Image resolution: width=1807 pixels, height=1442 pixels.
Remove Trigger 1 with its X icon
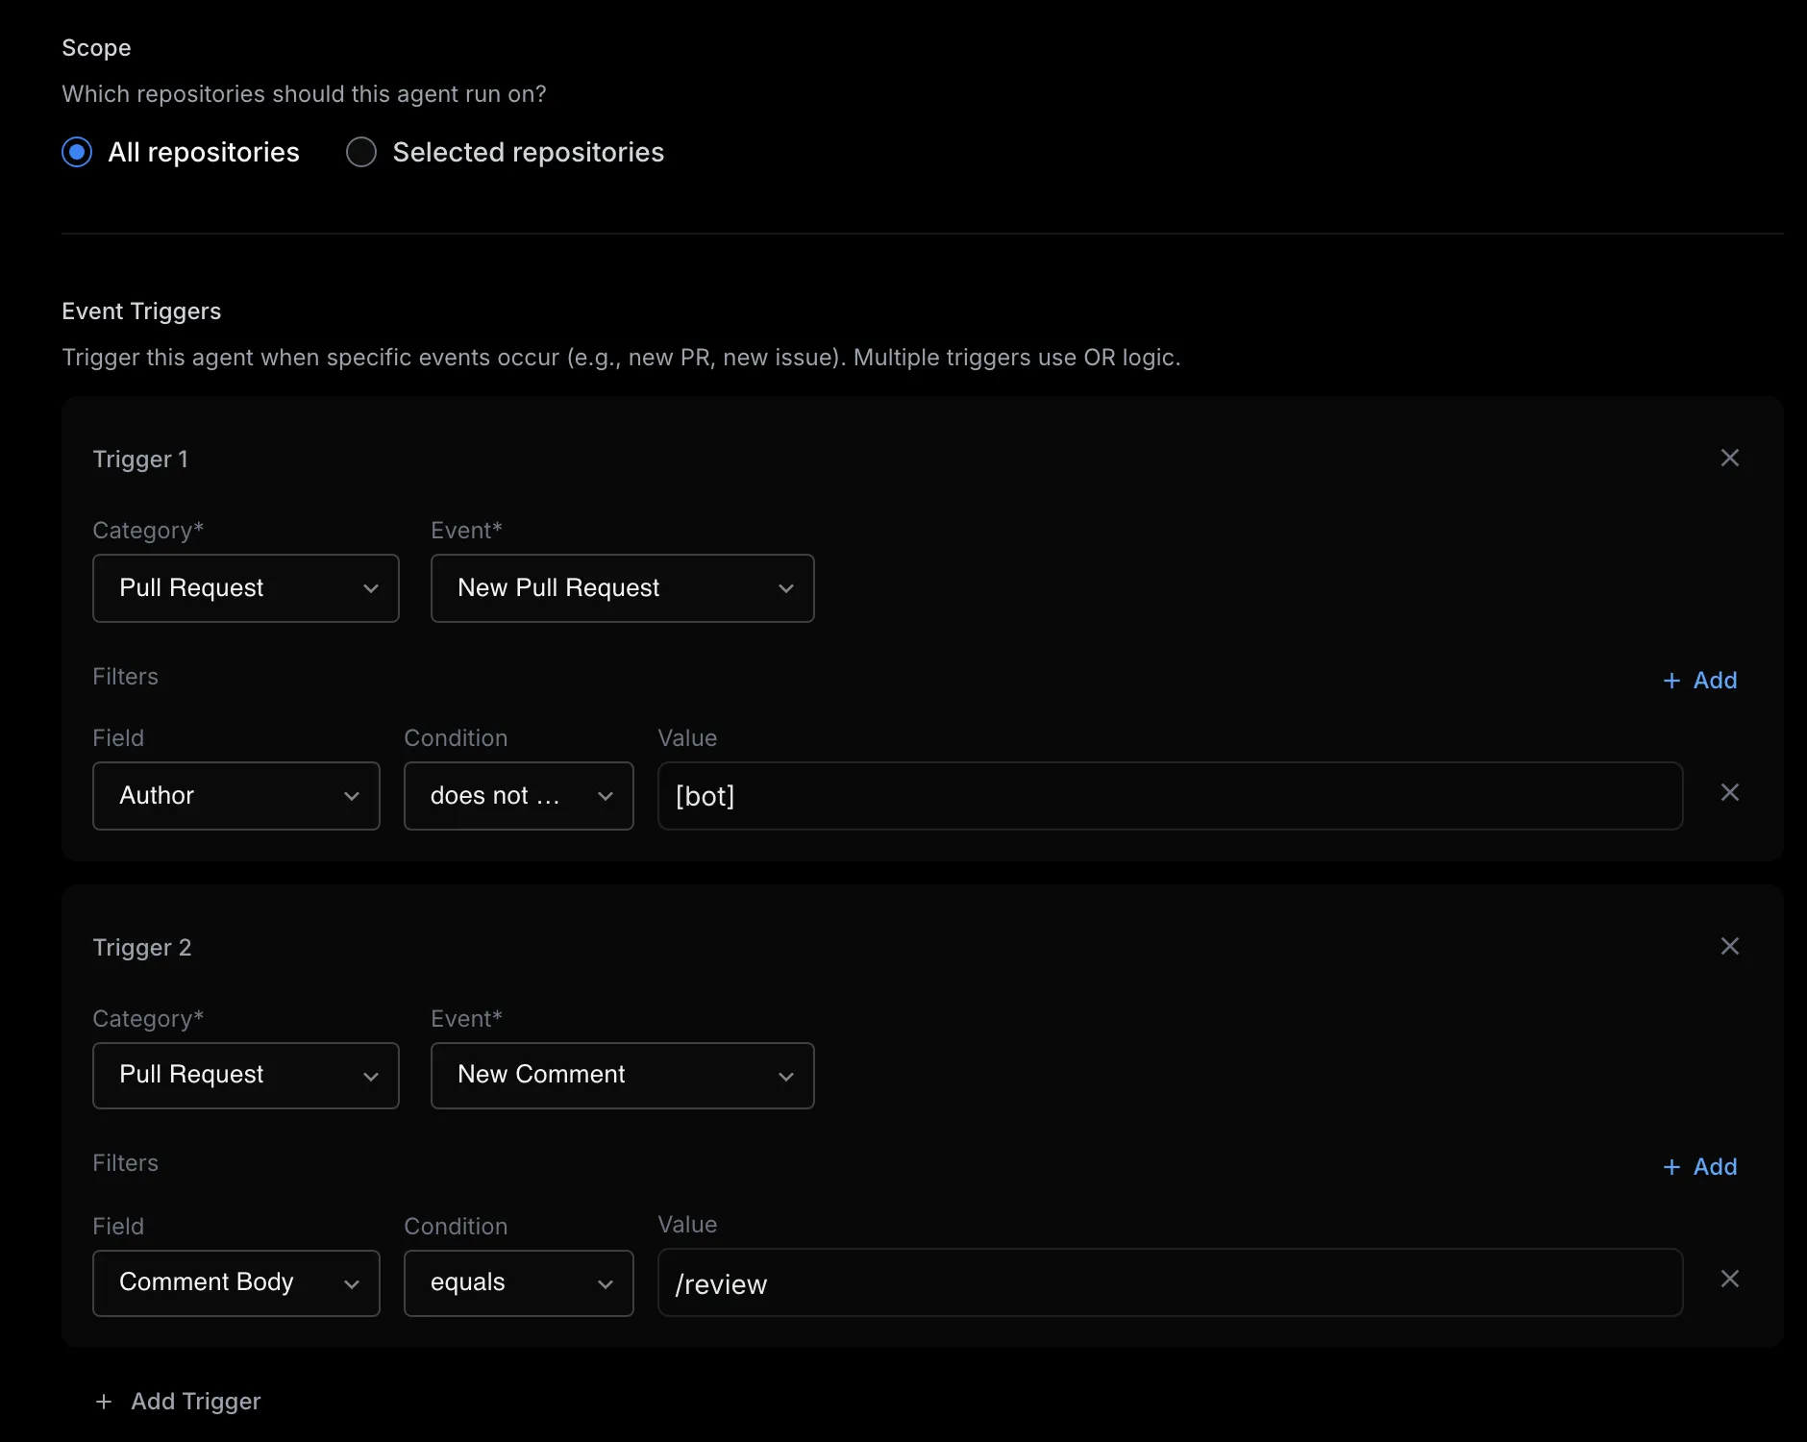point(1729,458)
